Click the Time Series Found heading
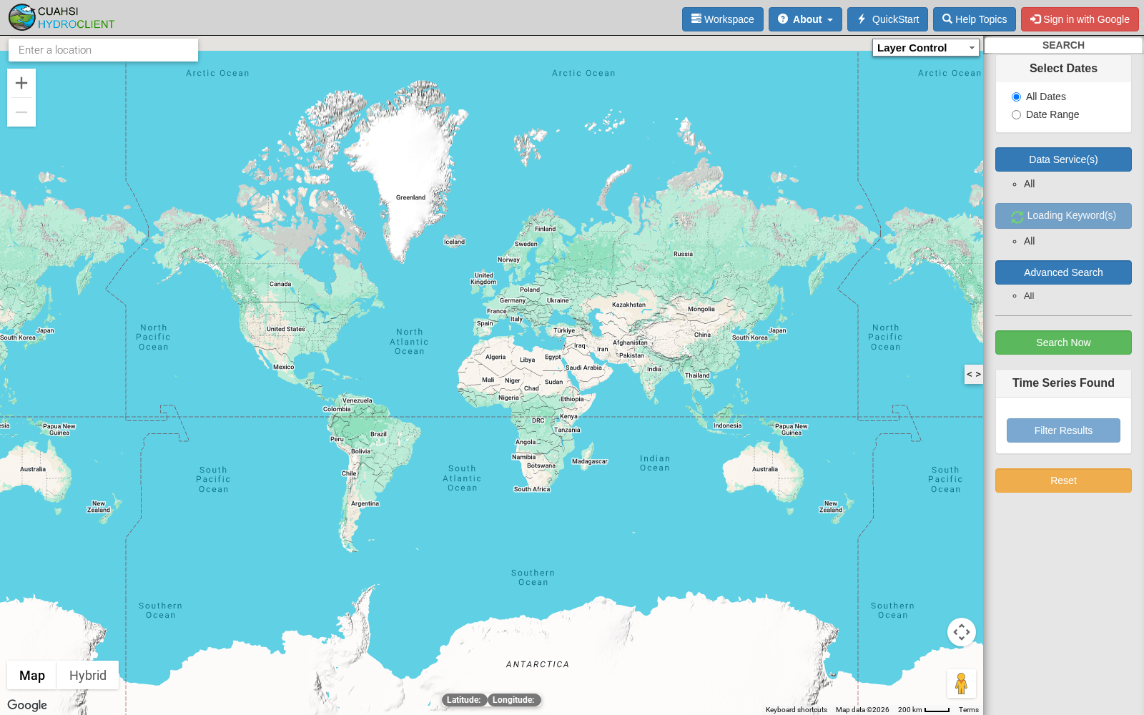 pos(1063,383)
